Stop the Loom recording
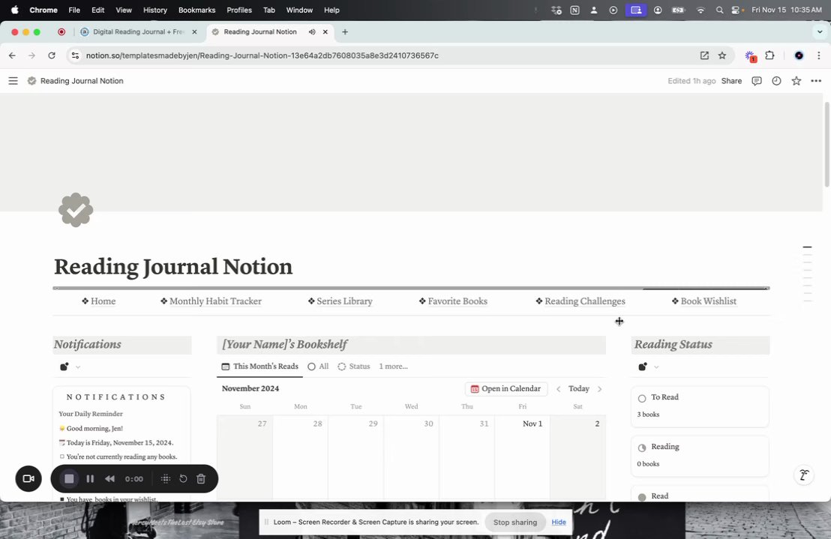 coord(69,478)
